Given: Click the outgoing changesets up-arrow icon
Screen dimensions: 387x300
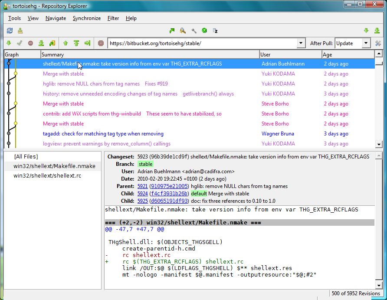Looking at the screenshot, I should click(65, 43).
